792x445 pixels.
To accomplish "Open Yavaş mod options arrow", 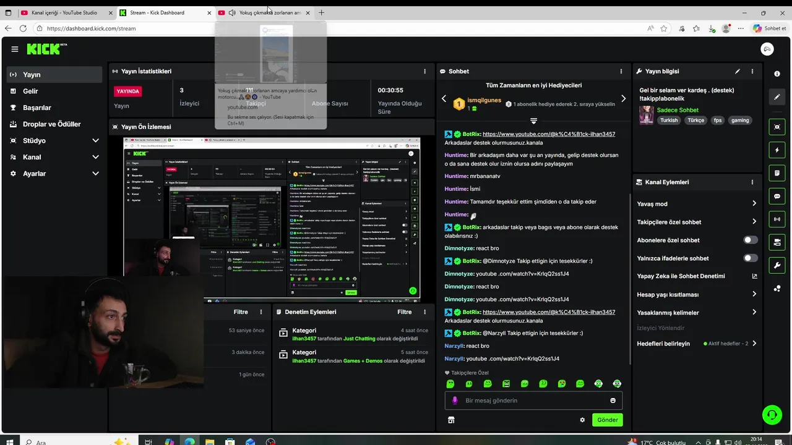I will click(x=754, y=203).
